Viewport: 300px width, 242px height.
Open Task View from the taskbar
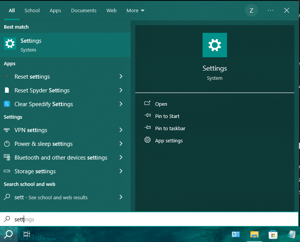(27, 234)
